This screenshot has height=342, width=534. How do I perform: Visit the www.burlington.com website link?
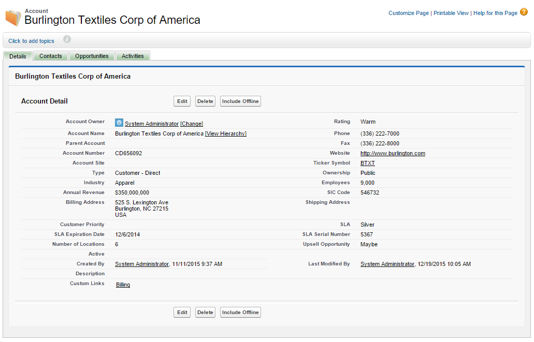(x=393, y=153)
